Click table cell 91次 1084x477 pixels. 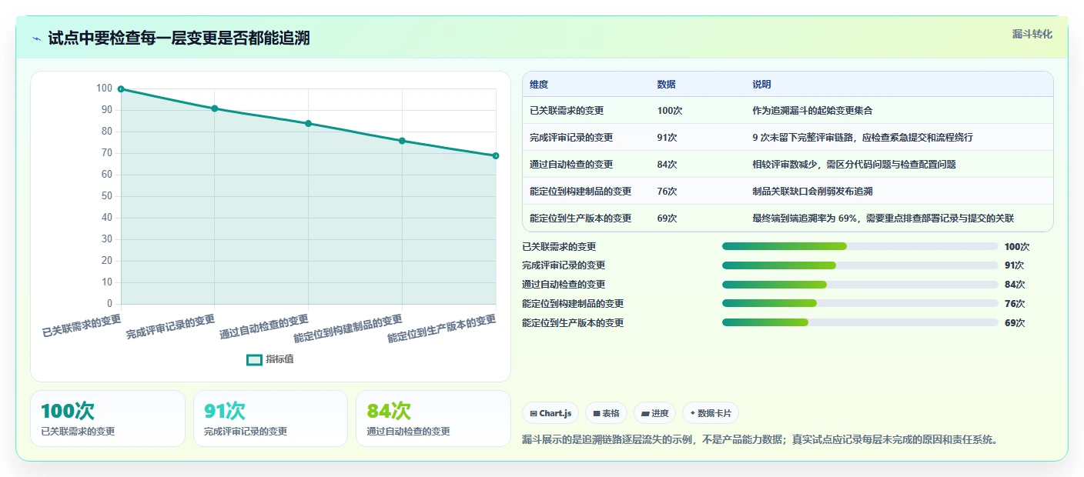[x=667, y=138]
